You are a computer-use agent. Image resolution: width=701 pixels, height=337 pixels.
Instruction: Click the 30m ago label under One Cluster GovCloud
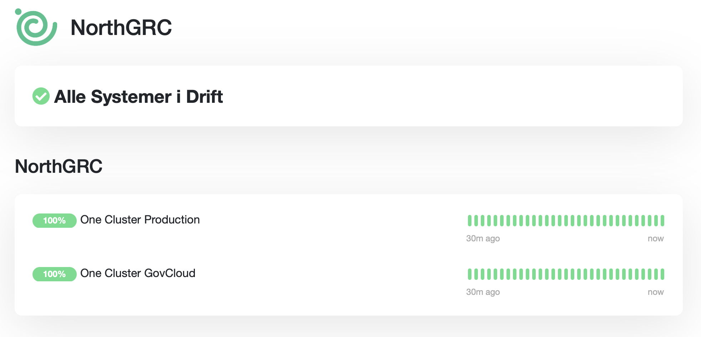(x=483, y=292)
